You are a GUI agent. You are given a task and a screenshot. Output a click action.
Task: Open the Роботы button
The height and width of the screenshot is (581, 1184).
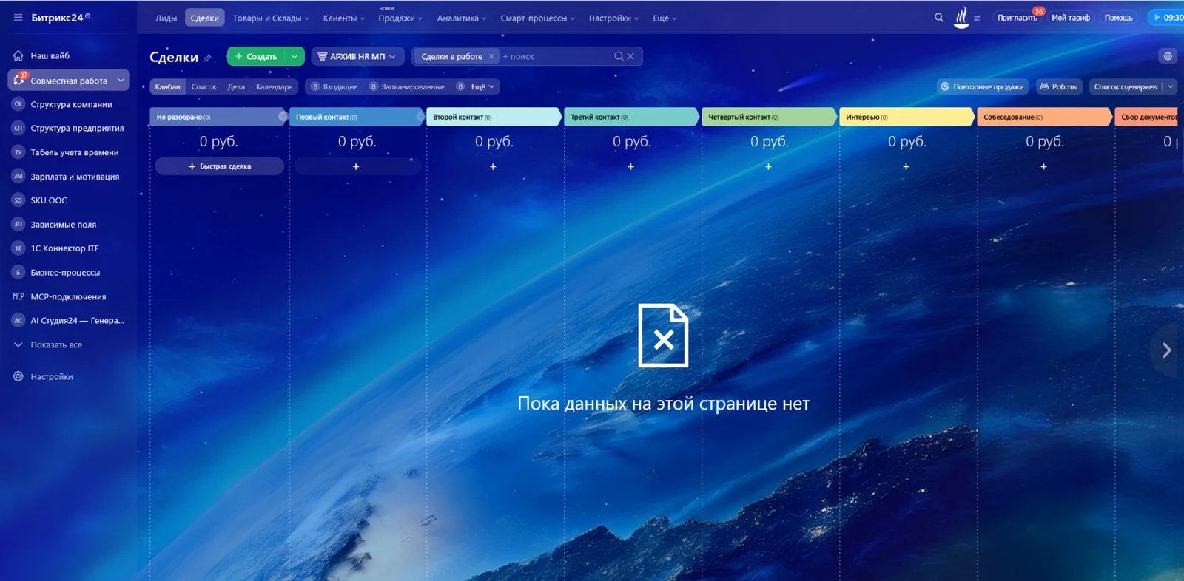coord(1059,86)
